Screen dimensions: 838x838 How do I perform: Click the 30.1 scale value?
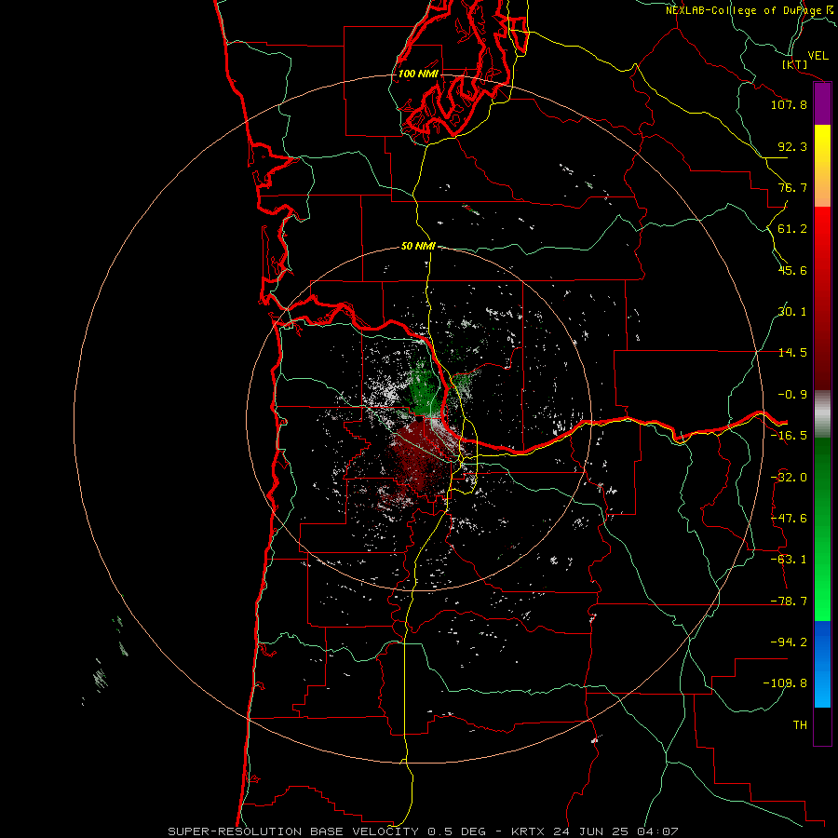pos(792,312)
